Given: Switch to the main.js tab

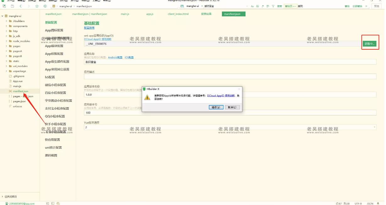Looking at the screenshot, I should pyautogui.click(x=125, y=14).
